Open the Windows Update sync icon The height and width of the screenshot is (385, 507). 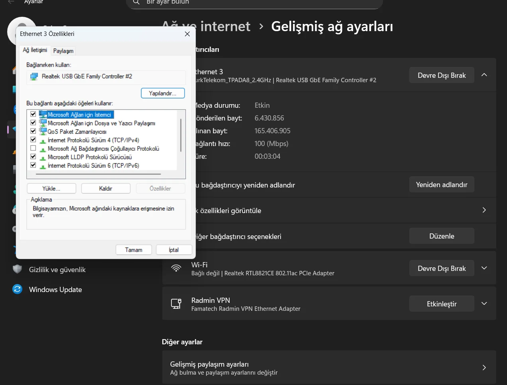point(17,289)
